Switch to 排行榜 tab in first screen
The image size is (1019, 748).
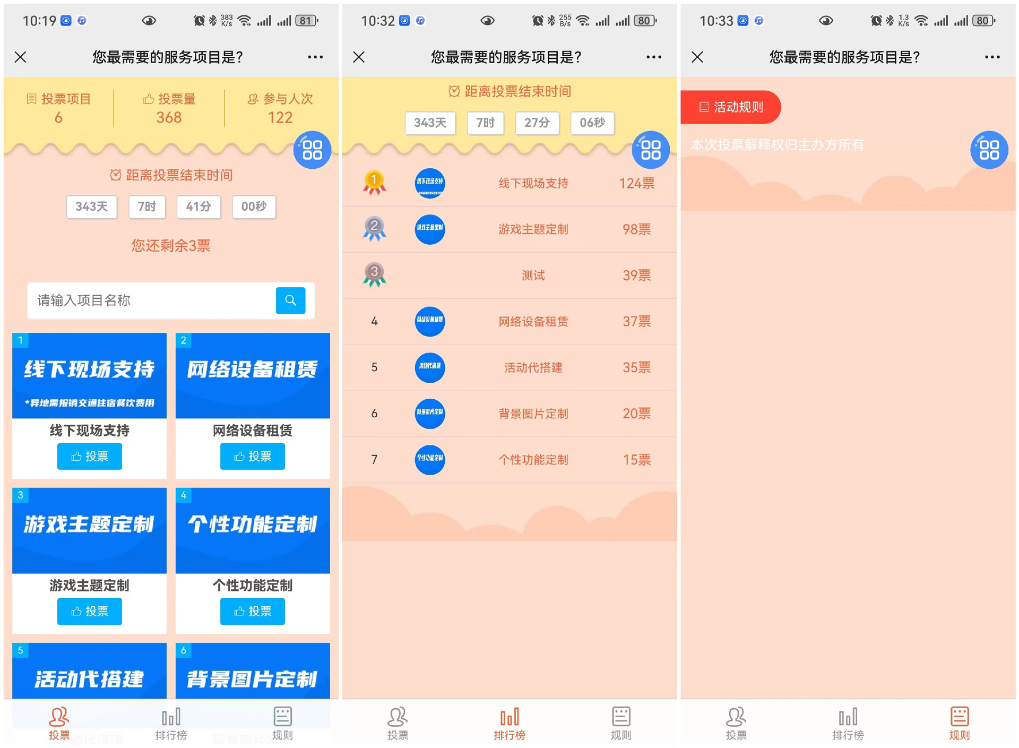171,723
